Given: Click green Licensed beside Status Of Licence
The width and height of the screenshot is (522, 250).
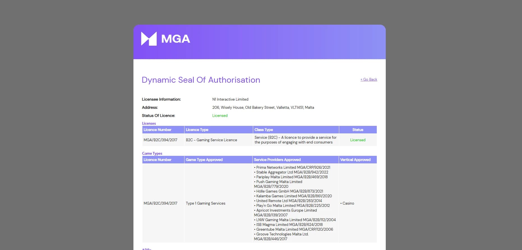Looking at the screenshot, I should (220, 115).
